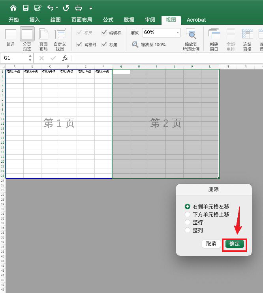Switch to 普通 normal view
The width and height of the screenshot is (263, 293).
tap(11, 39)
